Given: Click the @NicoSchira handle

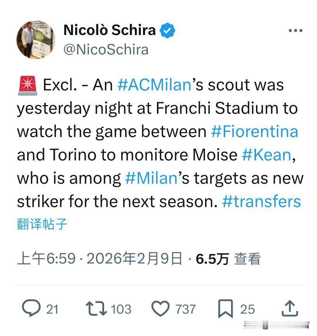Looking at the screenshot, I should pos(106,49).
